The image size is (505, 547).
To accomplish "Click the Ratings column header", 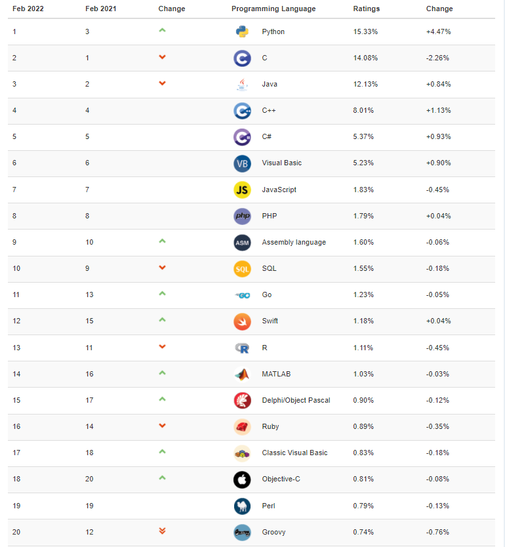I will 367,9.
